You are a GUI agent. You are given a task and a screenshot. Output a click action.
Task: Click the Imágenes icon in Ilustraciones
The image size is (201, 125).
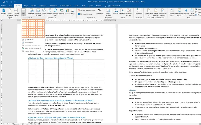pos(32,11)
